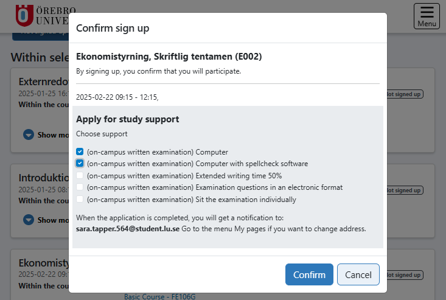The image size is (446, 300).
Task: Click Not signed up badge on Externredovisning card
Action: point(405,94)
